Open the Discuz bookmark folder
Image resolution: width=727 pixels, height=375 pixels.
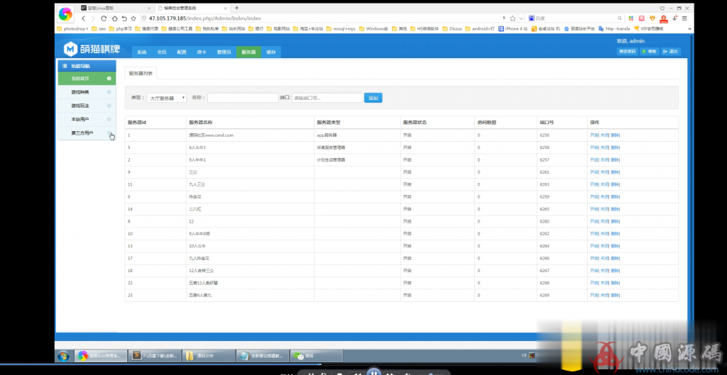click(x=452, y=28)
